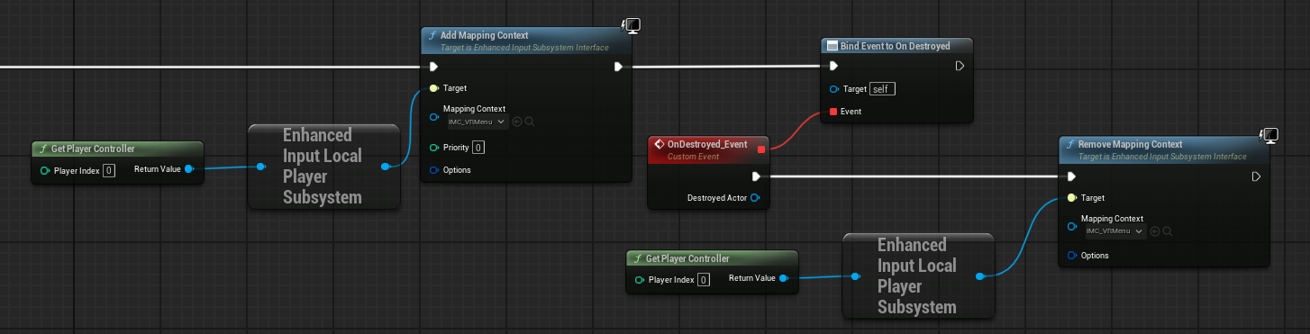Viewport: 1310px width, 334px height.
Task: Click the execution input pin on Bind Event node
Action: click(833, 66)
